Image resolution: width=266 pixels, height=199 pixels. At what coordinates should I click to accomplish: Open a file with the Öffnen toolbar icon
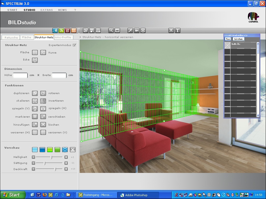pos(85,30)
